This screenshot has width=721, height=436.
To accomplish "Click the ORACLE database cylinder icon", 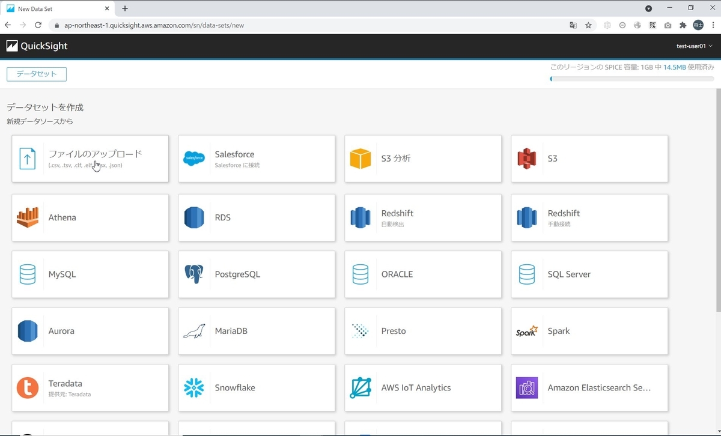I will 360,274.
